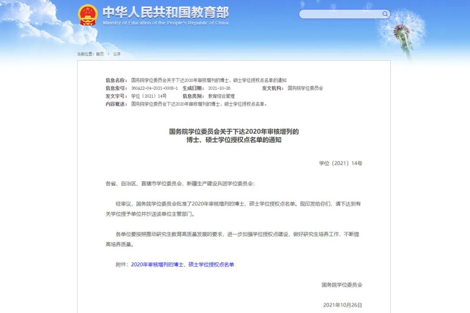Click right-aligned 学位〔2021〕14号 below headline

[x=340, y=163]
